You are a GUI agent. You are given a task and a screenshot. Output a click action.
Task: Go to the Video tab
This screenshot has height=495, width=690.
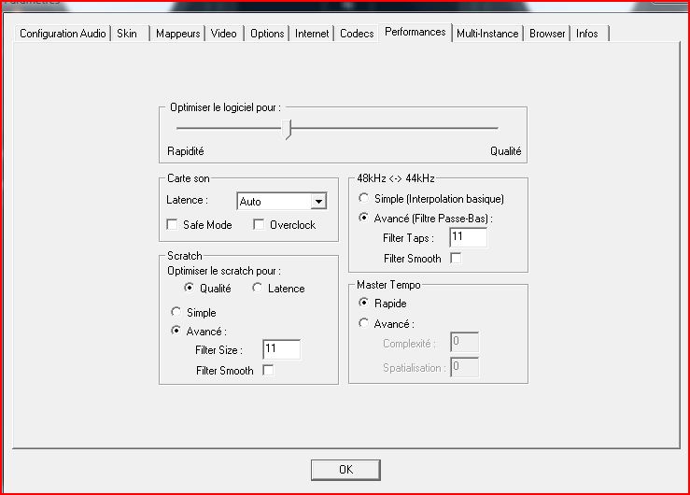point(223,34)
